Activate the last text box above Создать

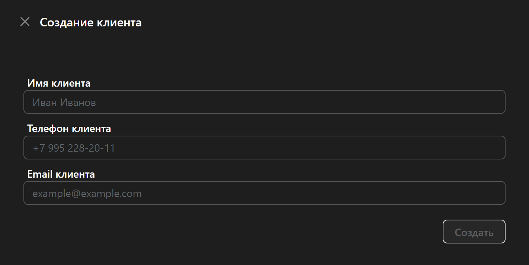[x=264, y=193]
